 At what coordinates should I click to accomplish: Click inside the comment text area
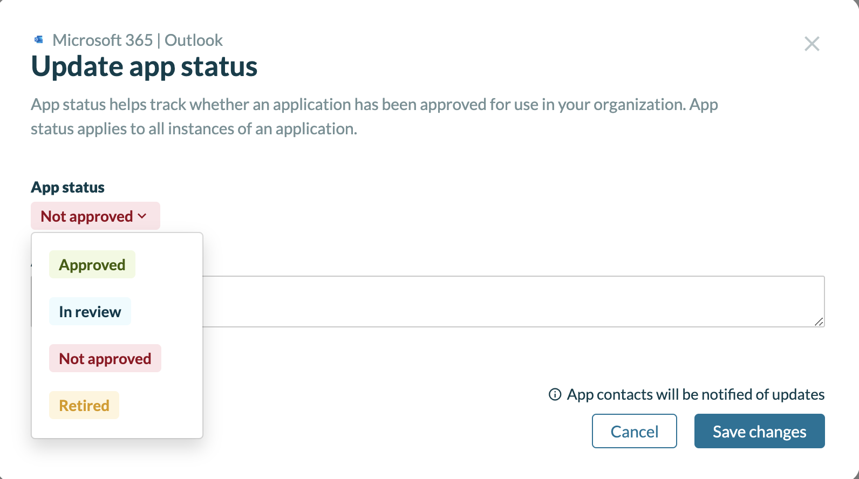pyautogui.click(x=513, y=301)
